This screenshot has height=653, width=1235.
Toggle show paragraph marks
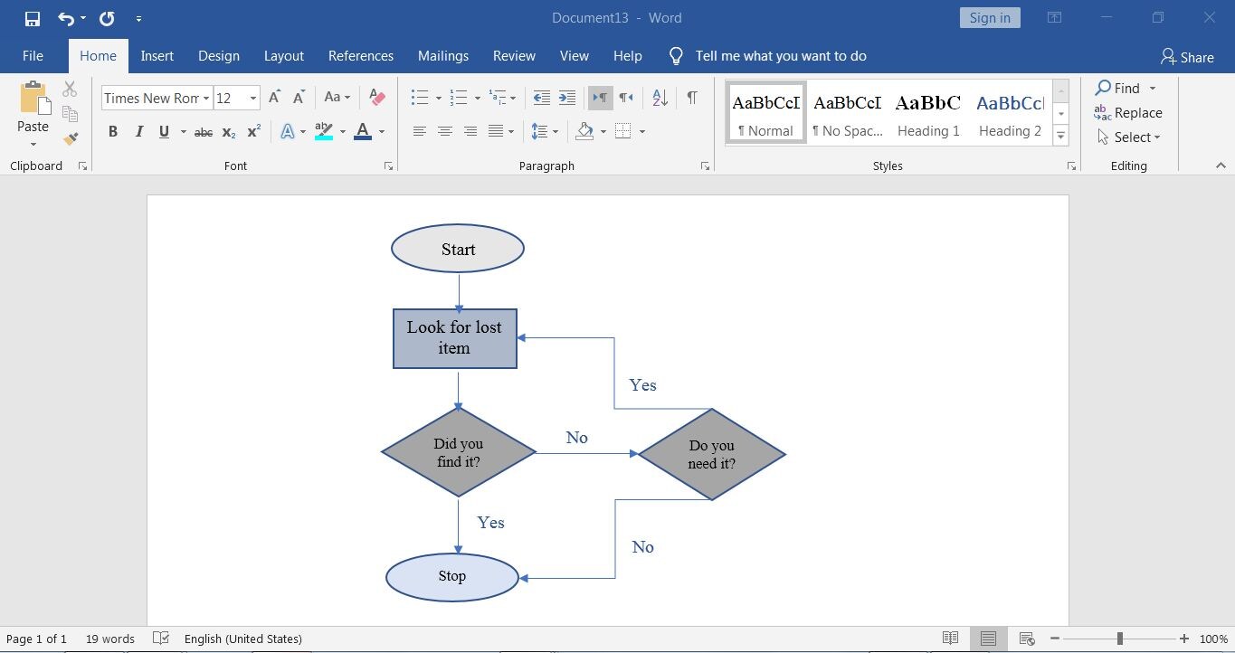[x=691, y=98]
